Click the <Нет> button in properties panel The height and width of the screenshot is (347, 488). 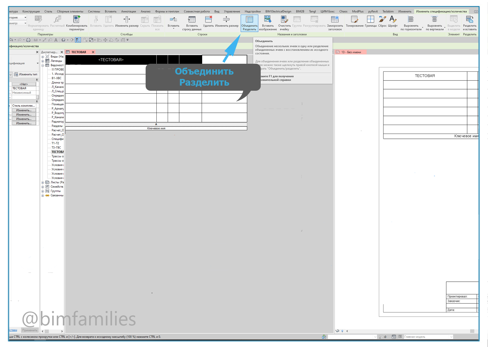24,84
